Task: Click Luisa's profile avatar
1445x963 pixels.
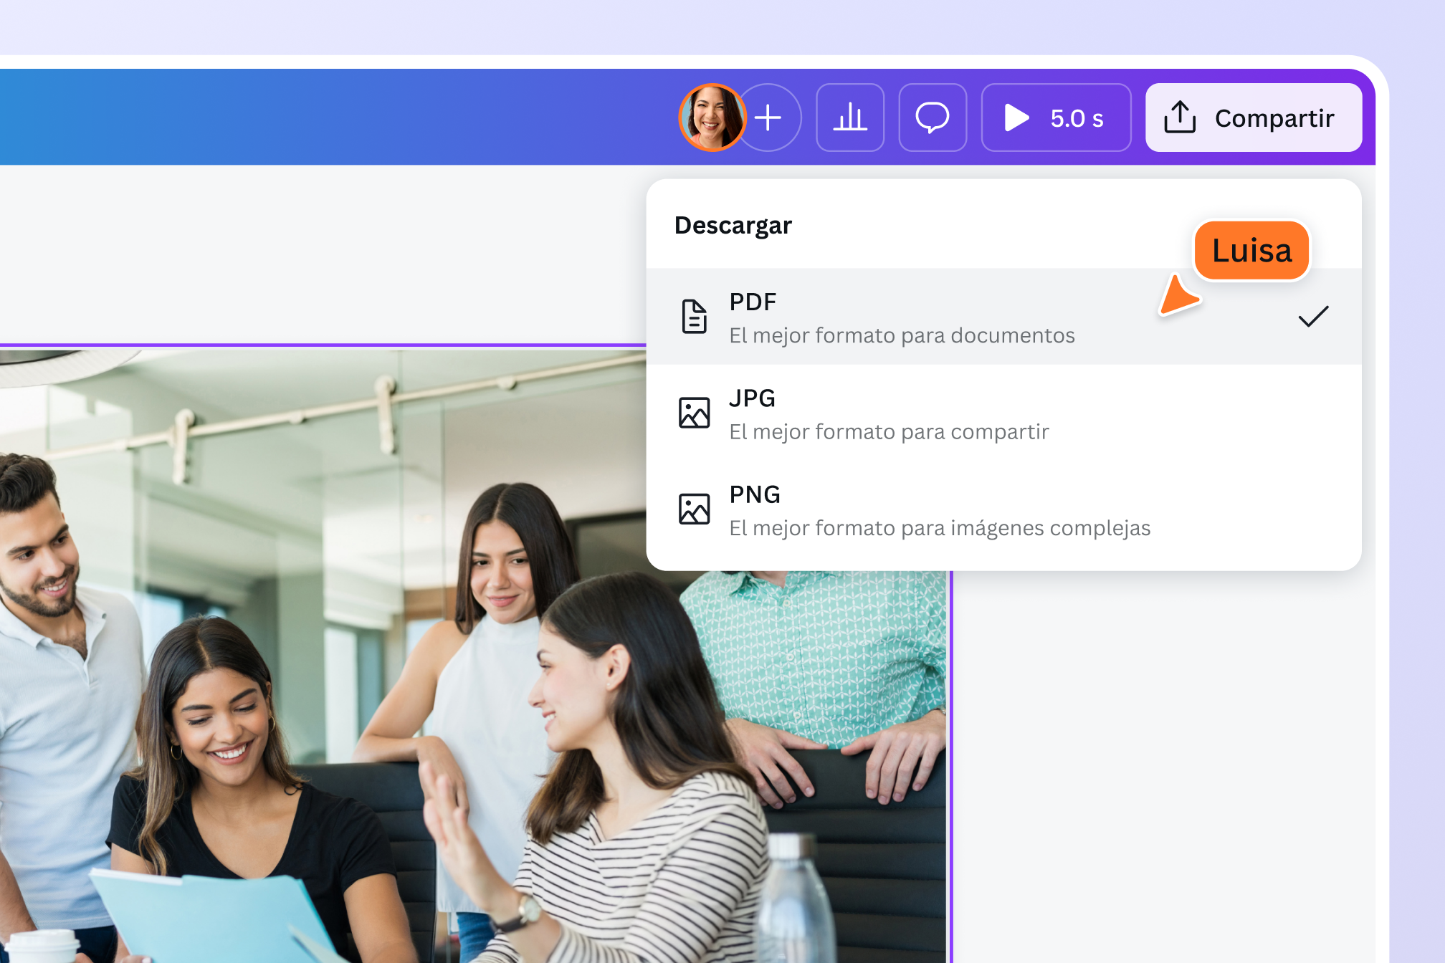Action: pyautogui.click(x=712, y=118)
